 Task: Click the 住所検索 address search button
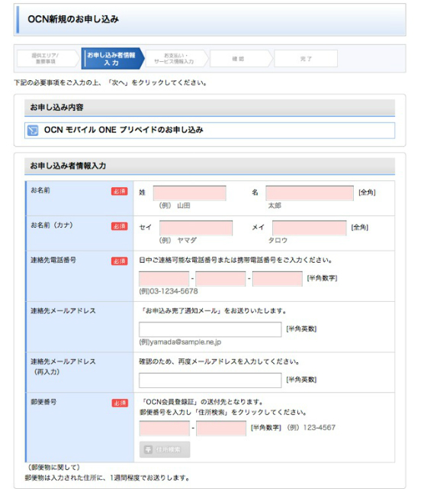point(165,449)
